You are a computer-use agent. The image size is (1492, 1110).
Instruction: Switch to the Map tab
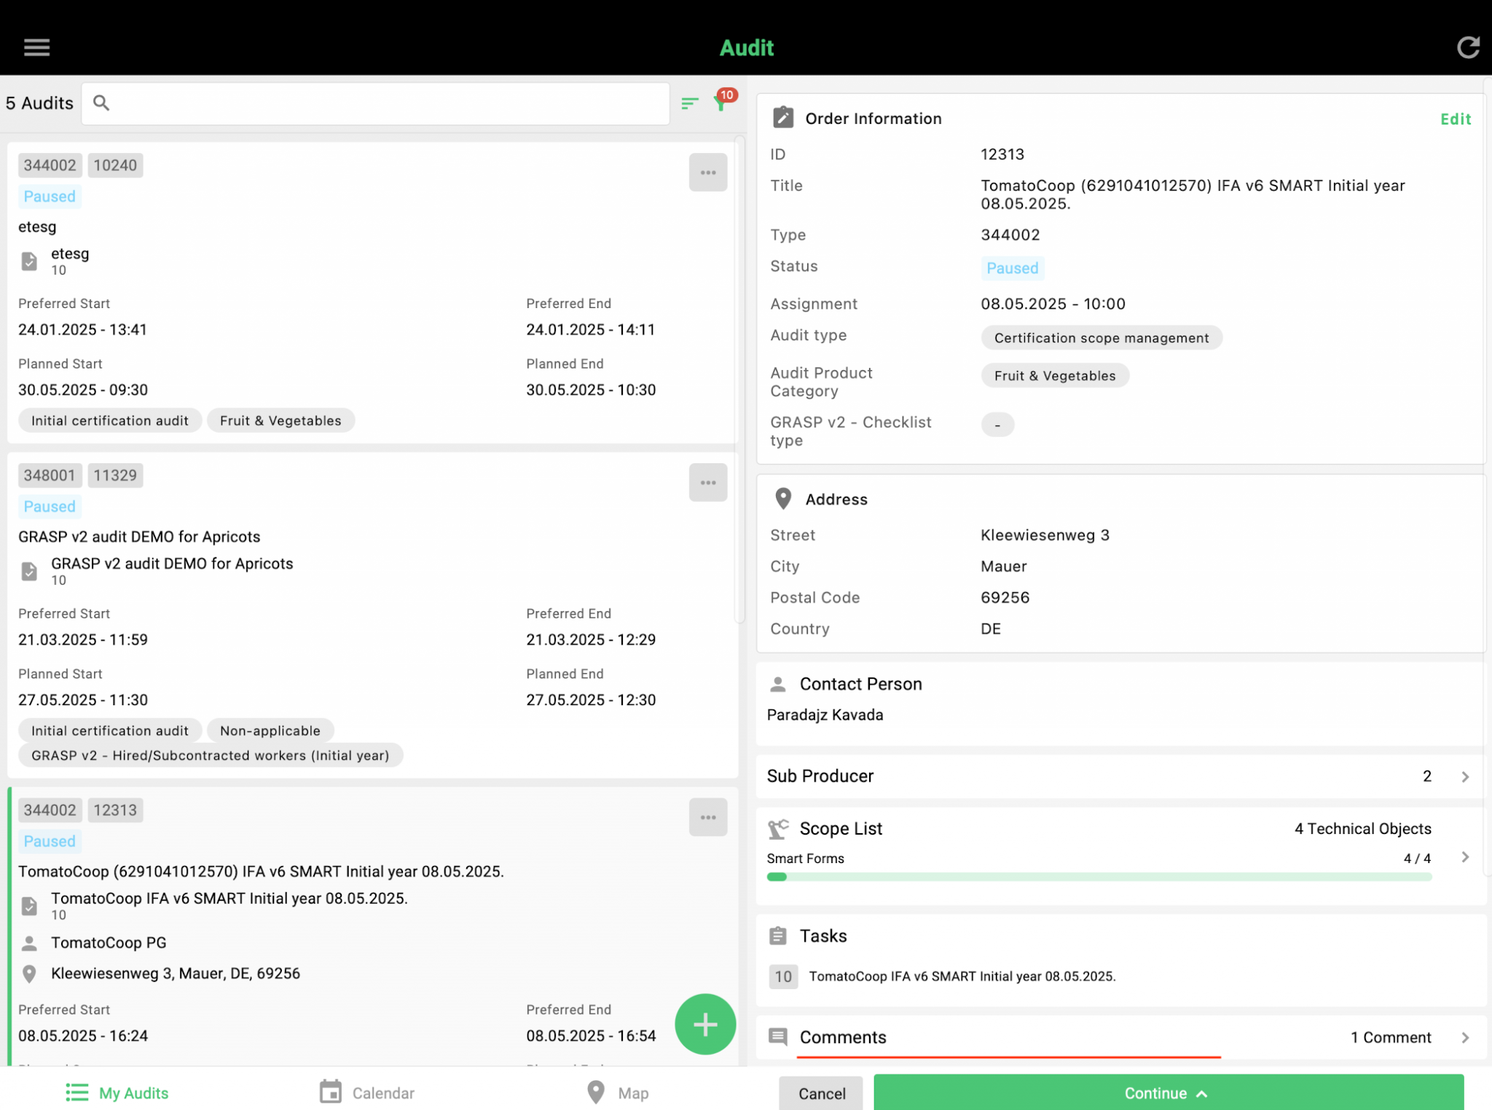(x=618, y=1093)
